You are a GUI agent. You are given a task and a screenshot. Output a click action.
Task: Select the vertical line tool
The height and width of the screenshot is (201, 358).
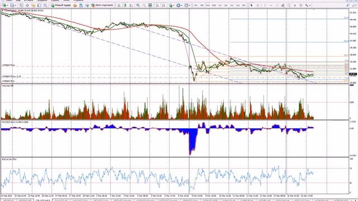(x=265, y=5)
